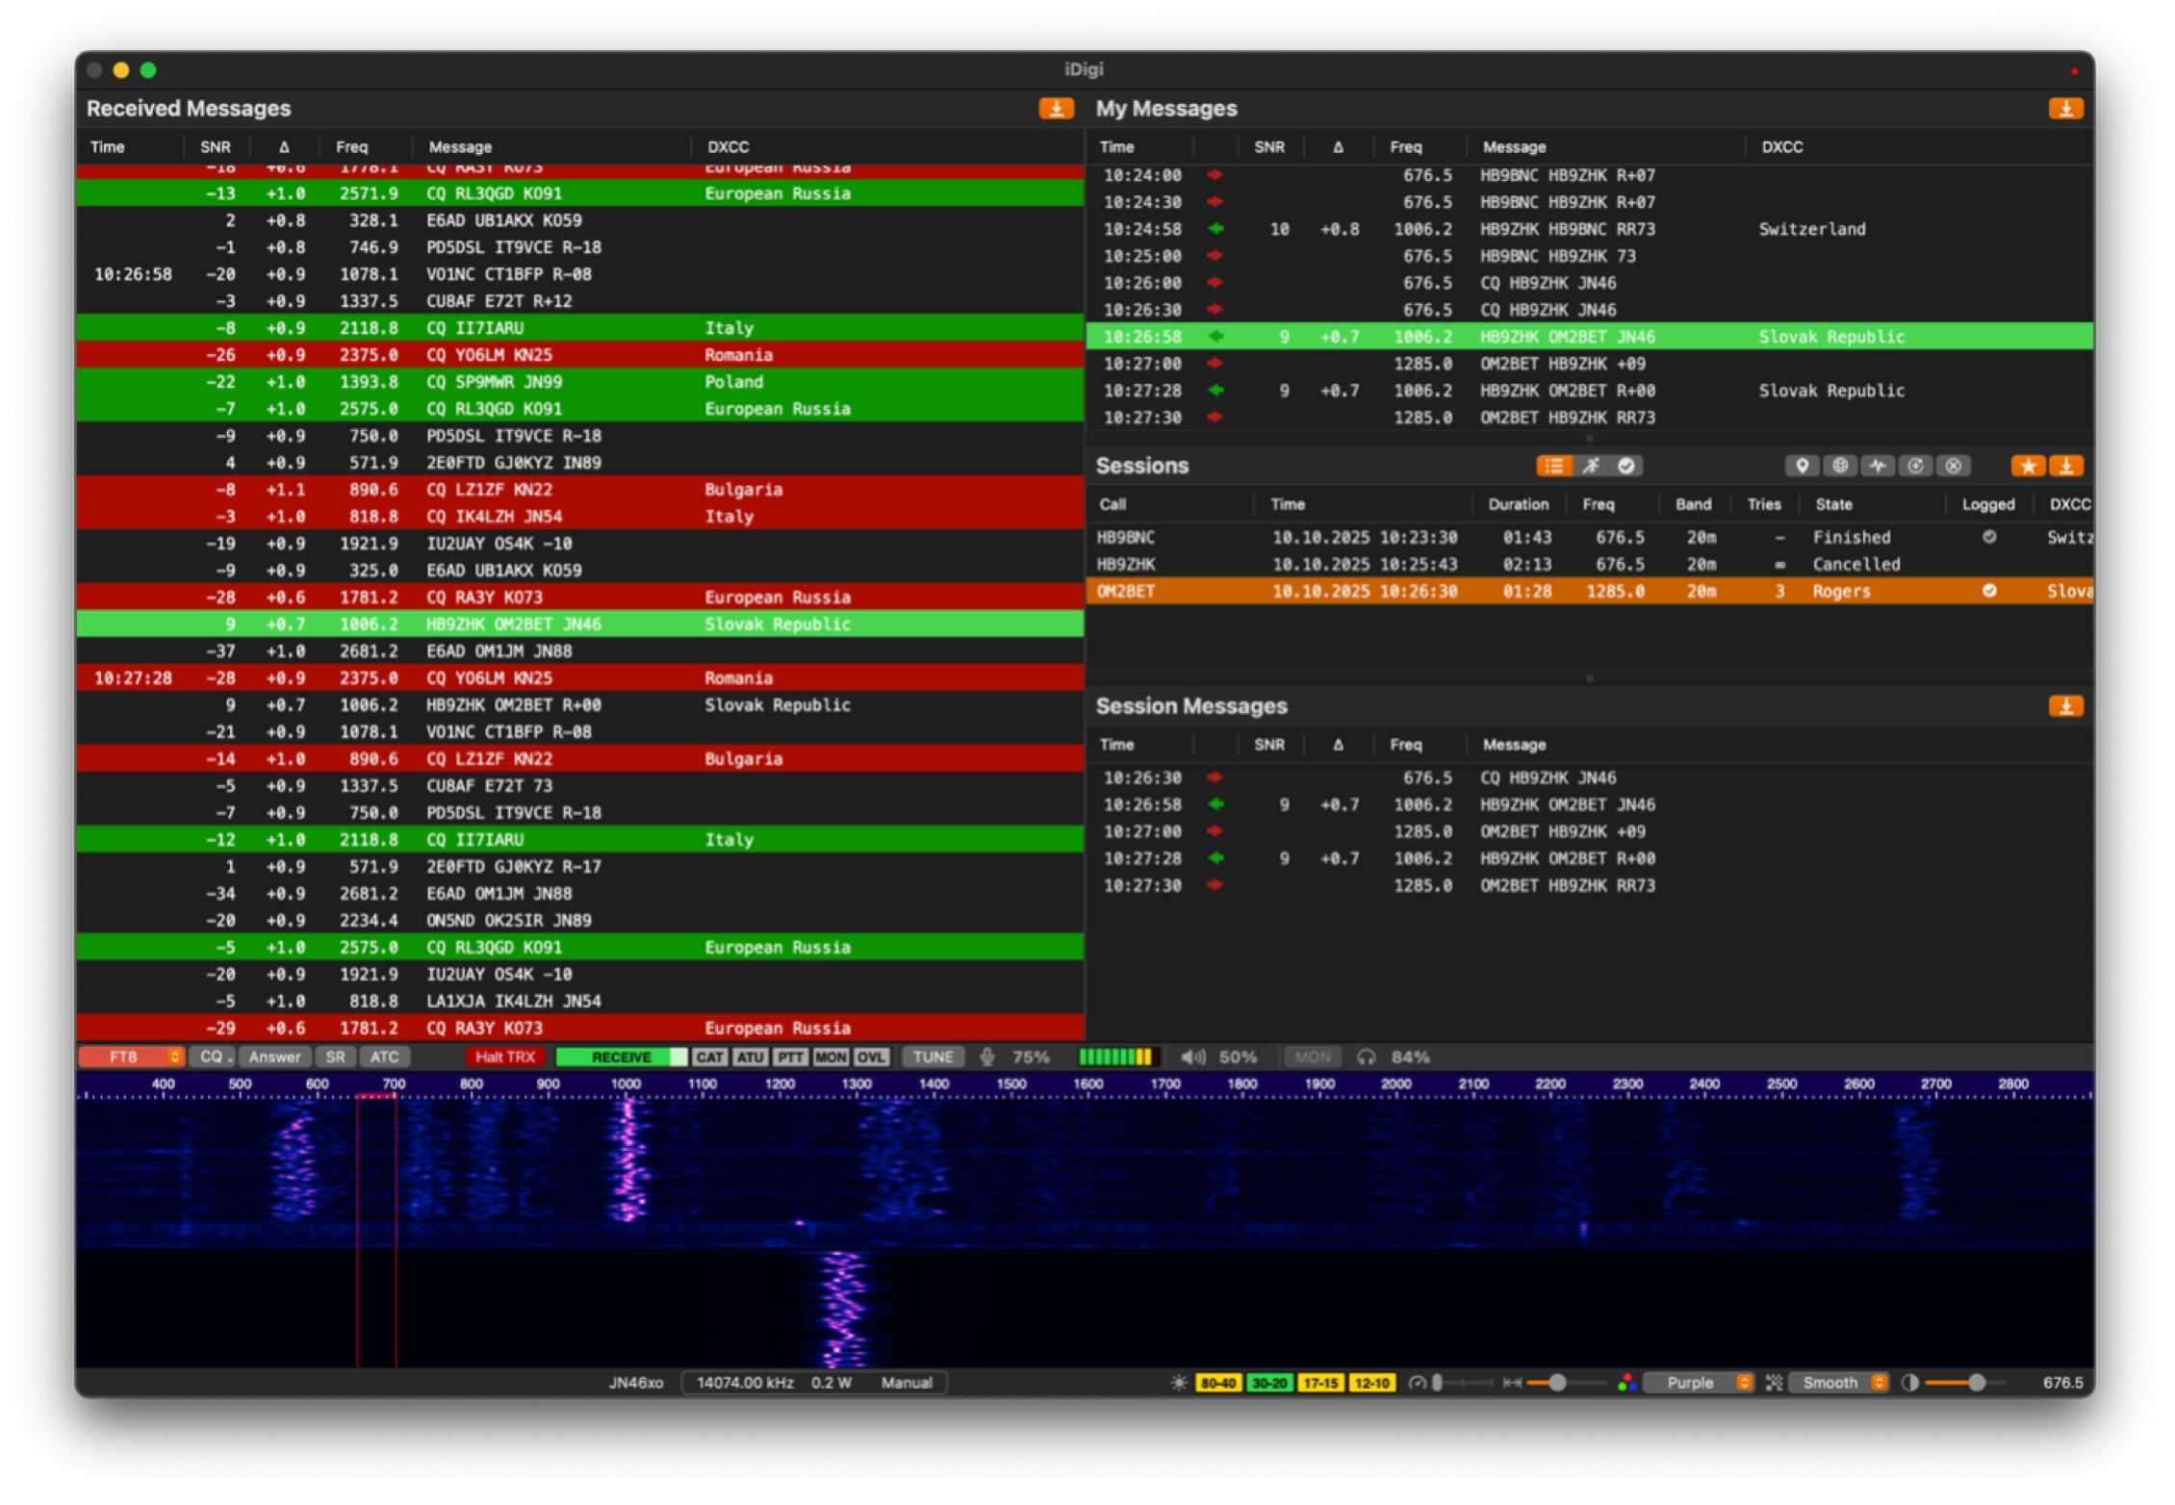
Task: Click My Messages download arrow icon
Action: point(2065,109)
